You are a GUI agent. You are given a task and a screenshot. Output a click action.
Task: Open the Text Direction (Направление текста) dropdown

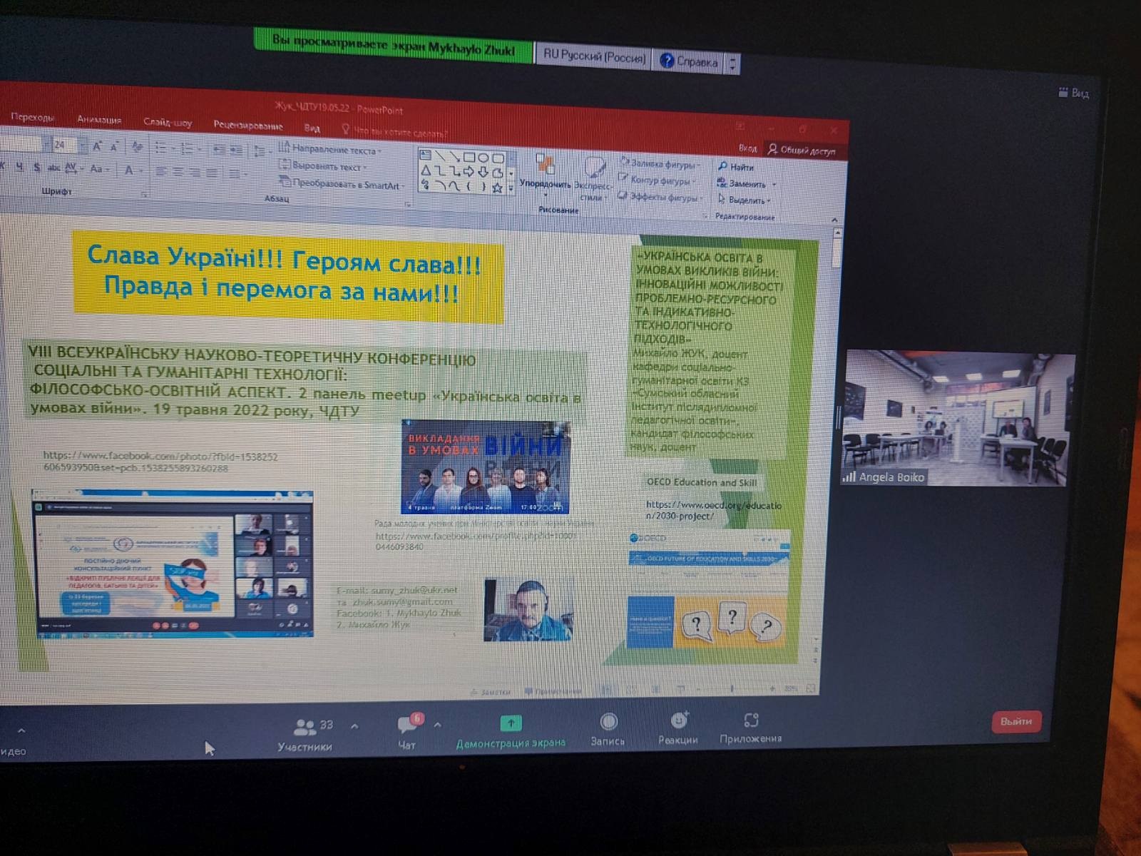pos(330,149)
